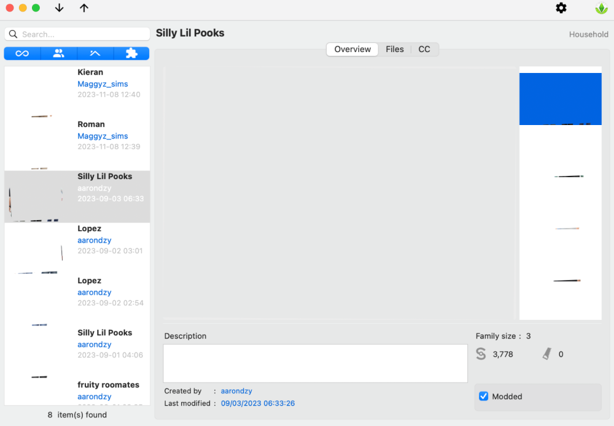Viewport: 614px width, 426px height.
Task: Switch to the Files tab
Action: pyautogui.click(x=394, y=49)
